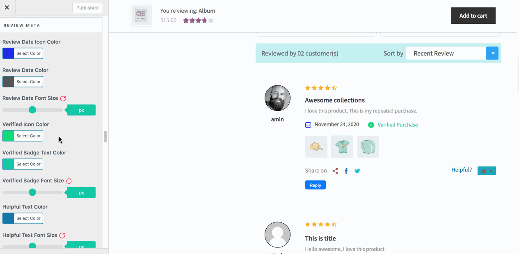This screenshot has height=254, width=519.
Task: Open the px unit selector for Review Date Font Size
Action: [x=80, y=110]
